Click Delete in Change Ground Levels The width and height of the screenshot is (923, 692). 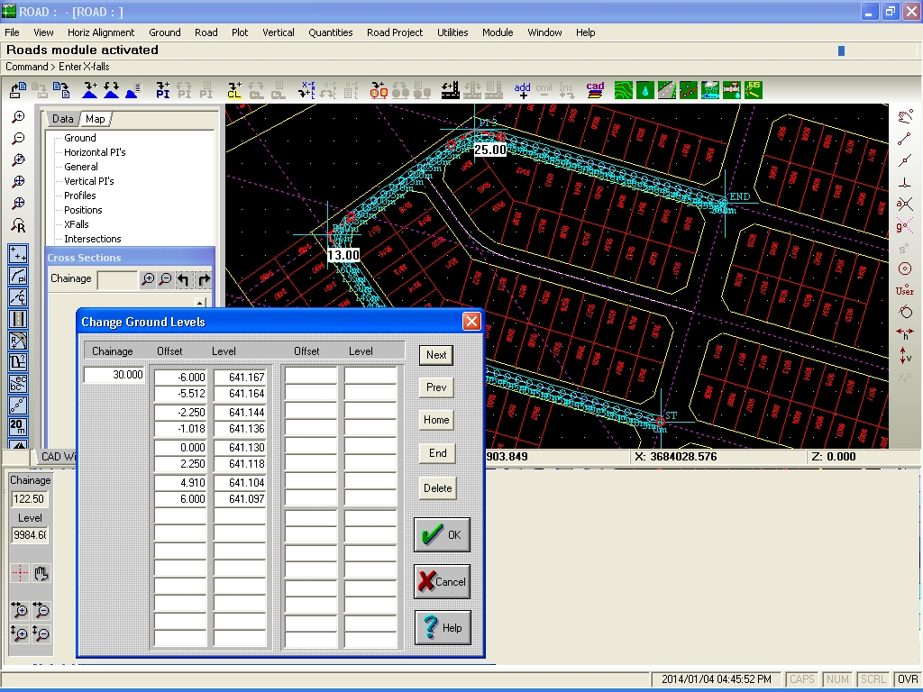437,487
